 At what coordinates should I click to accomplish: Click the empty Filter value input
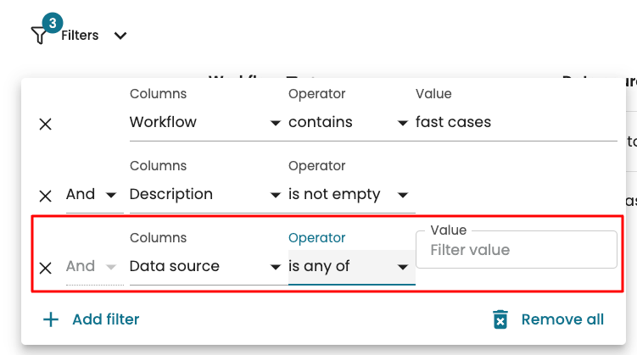coord(516,251)
